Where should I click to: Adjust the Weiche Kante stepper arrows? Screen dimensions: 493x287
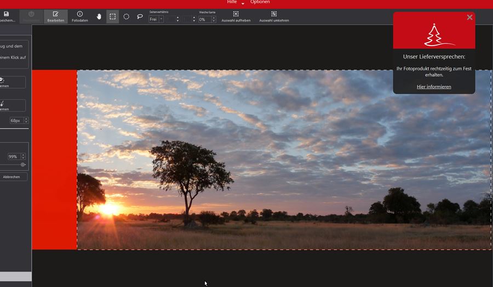(x=214, y=19)
